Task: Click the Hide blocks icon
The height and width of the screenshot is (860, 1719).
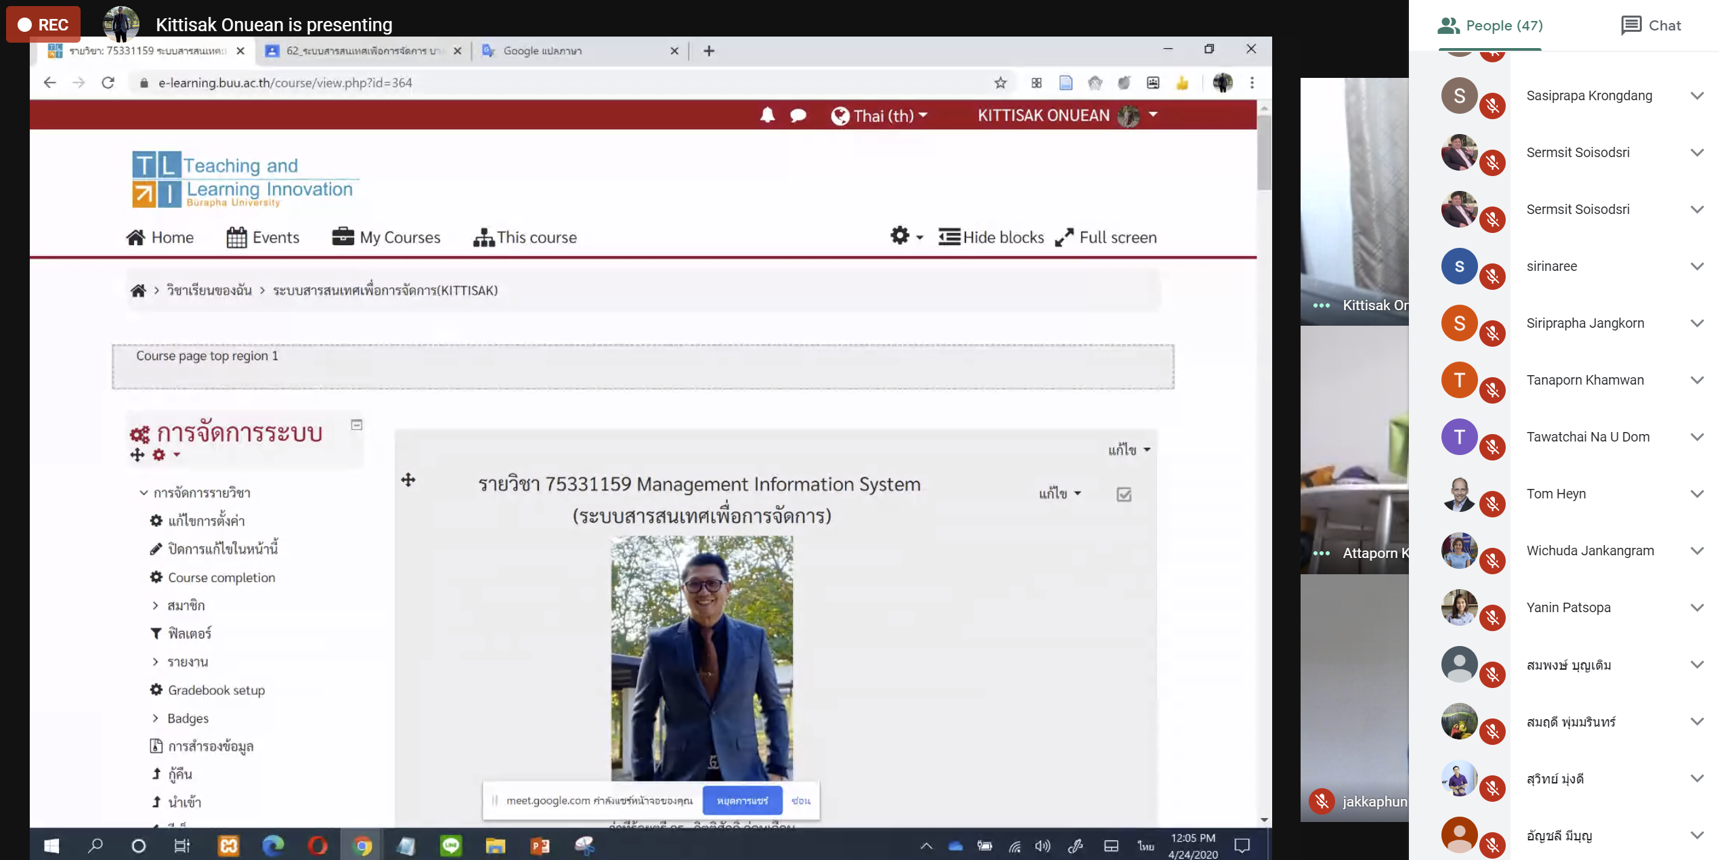Action: pyautogui.click(x=949, y=237)
